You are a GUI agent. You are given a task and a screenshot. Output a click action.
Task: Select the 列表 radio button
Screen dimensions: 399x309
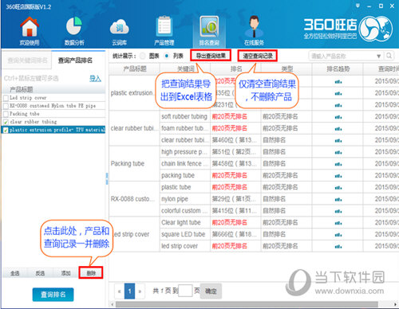coord(167,56)
